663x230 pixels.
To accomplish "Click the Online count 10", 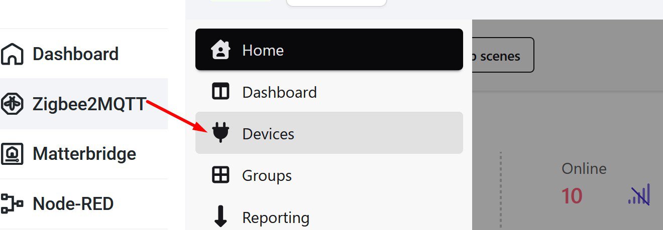I will tap(572, 195).
